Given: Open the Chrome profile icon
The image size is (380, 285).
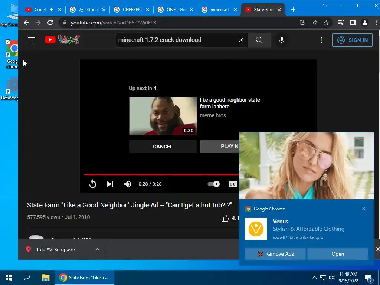Looking at the screenshot, I should [x=365, y=23].
